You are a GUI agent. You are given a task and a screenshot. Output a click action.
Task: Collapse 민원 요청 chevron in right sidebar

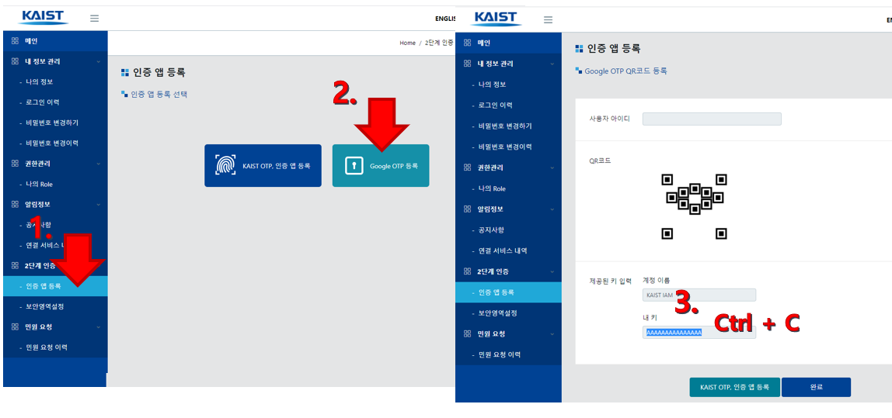click(552, 334)
